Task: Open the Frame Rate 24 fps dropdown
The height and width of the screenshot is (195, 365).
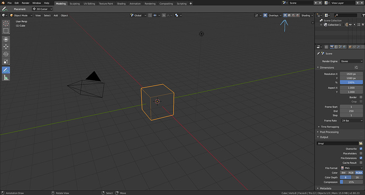Action: [351, 120]
